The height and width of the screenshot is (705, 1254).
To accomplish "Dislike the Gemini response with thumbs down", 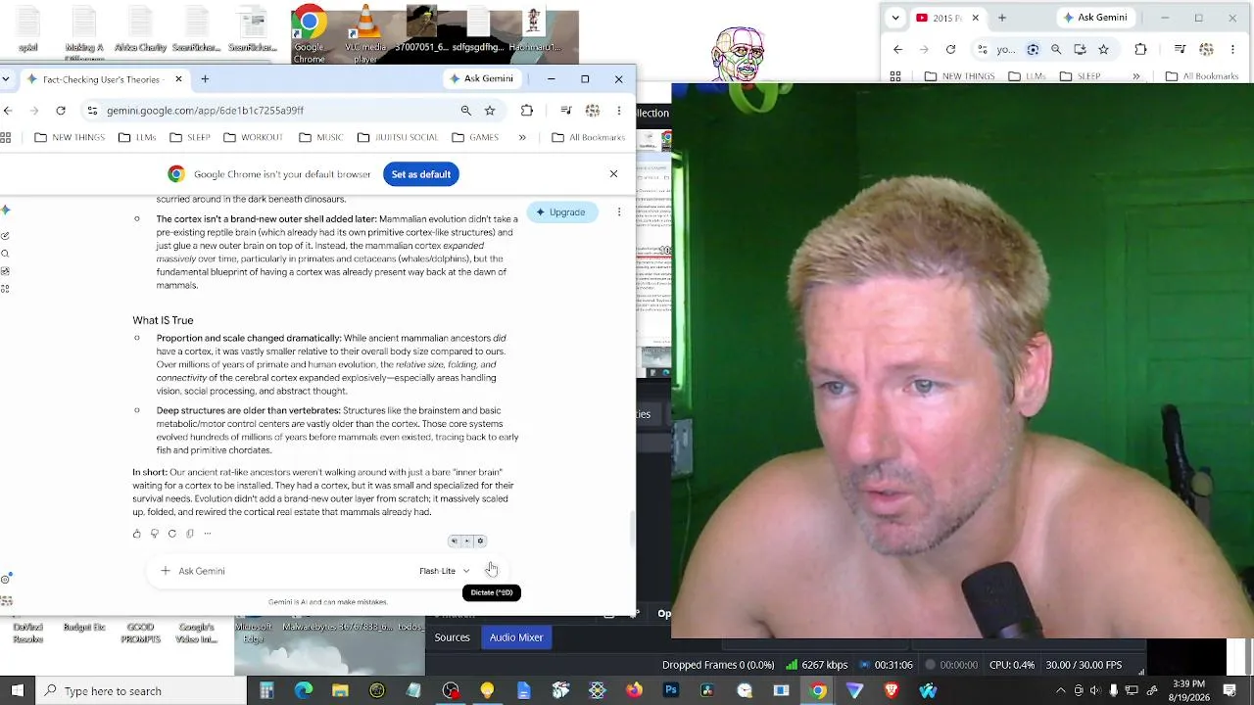I will (154, 534).
